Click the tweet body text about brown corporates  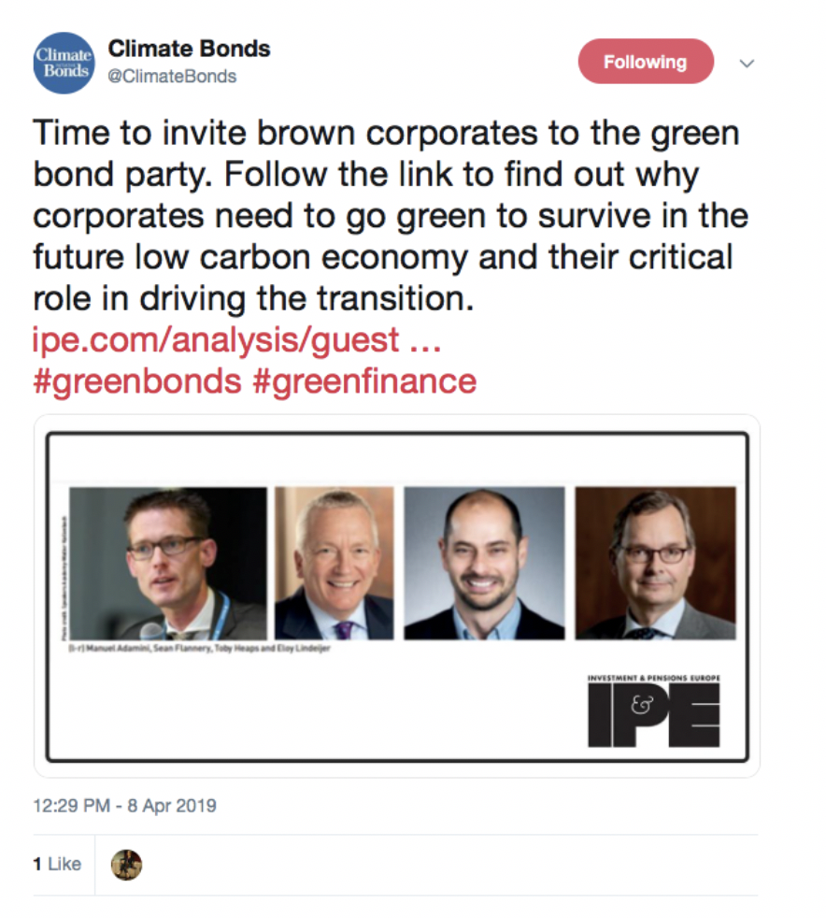click(391, 215)
